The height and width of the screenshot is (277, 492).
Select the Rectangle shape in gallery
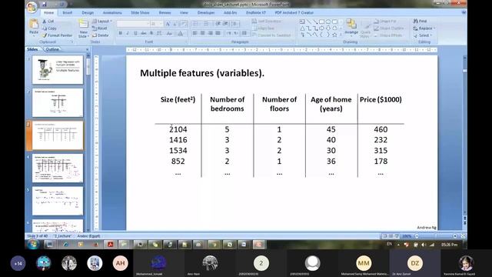pyautogui.click(x=321, y=22)
